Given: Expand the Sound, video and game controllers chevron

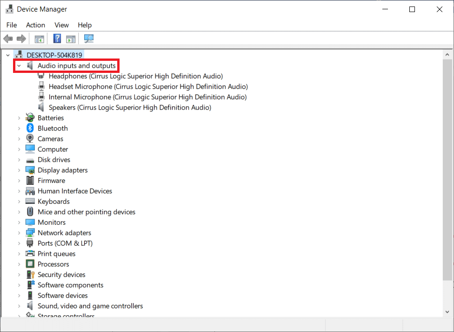Looking at the screenshot, I should (x=19, y=306).
